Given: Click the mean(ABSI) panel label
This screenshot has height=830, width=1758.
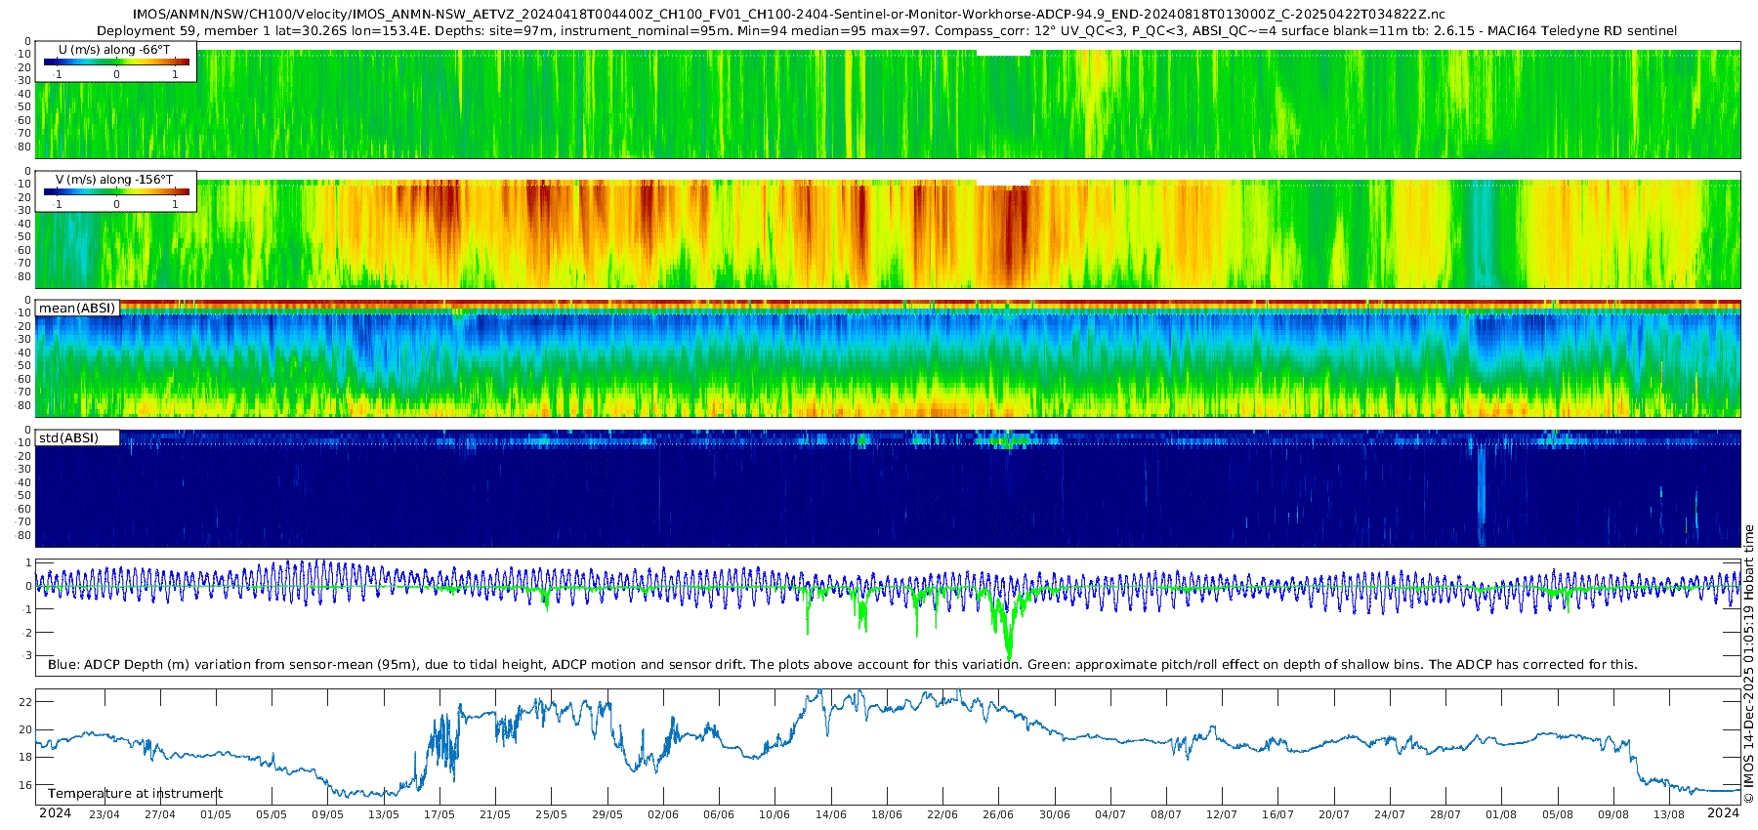Looking at the screenshot, I should click(77, 309).
